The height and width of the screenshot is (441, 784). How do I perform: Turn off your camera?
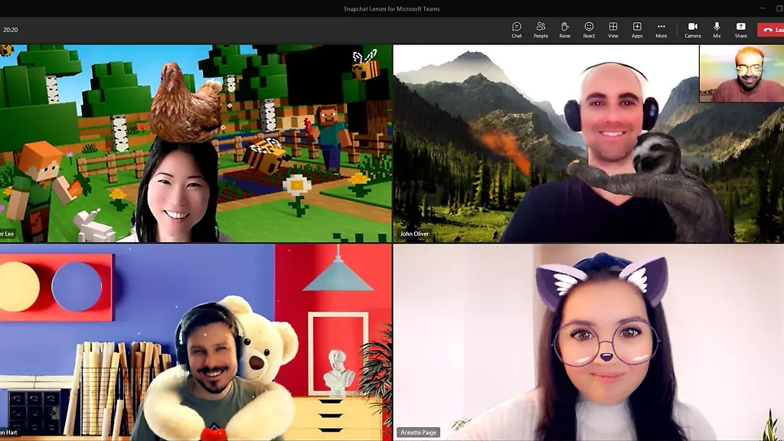coord(692,29)
